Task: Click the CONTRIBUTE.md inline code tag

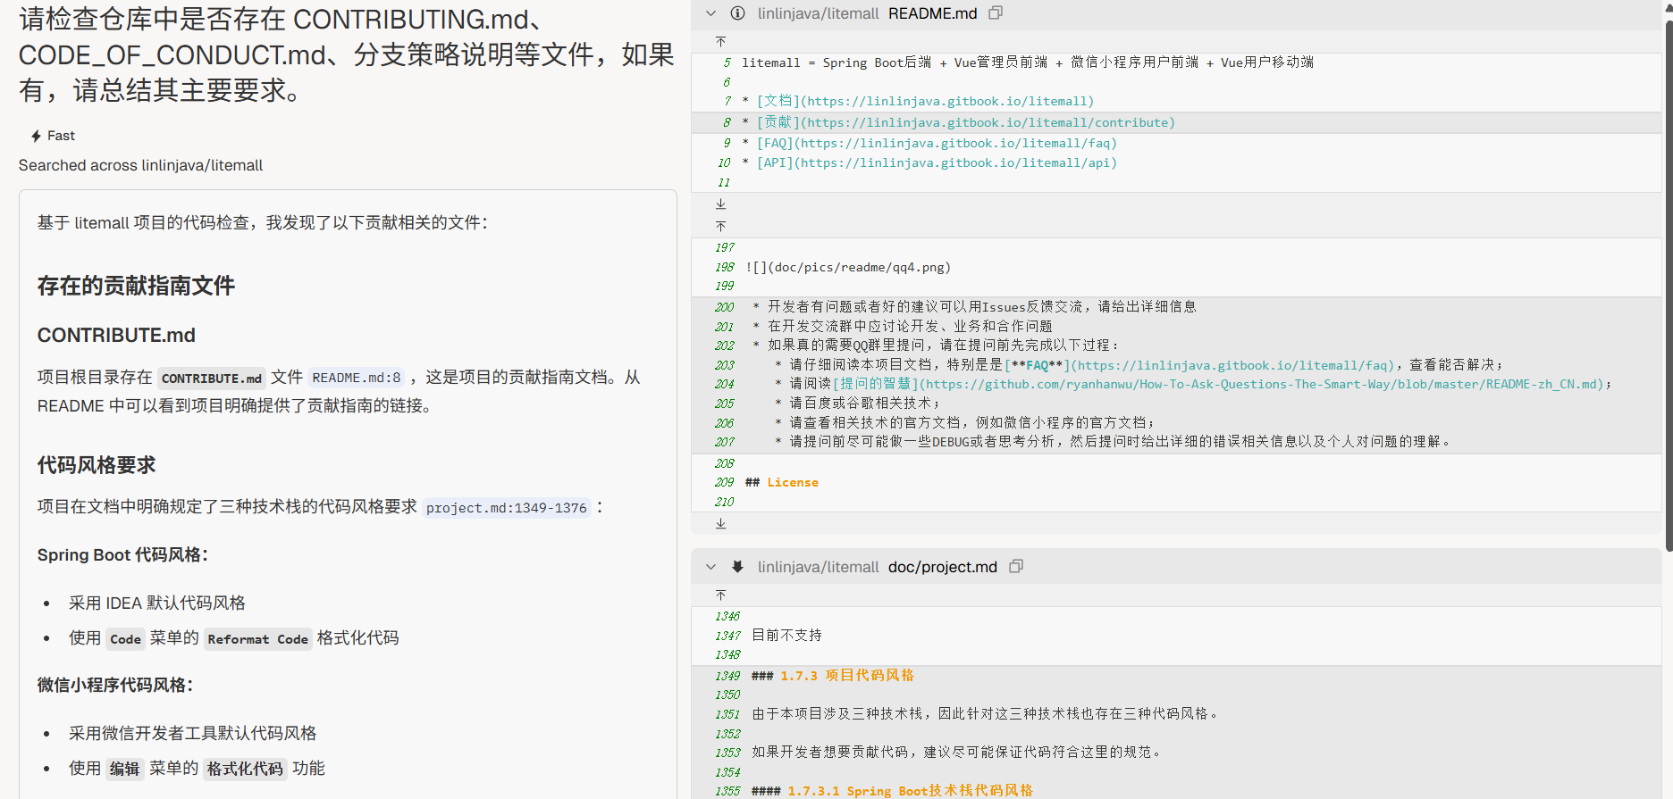Action: (x=212, y=379)
